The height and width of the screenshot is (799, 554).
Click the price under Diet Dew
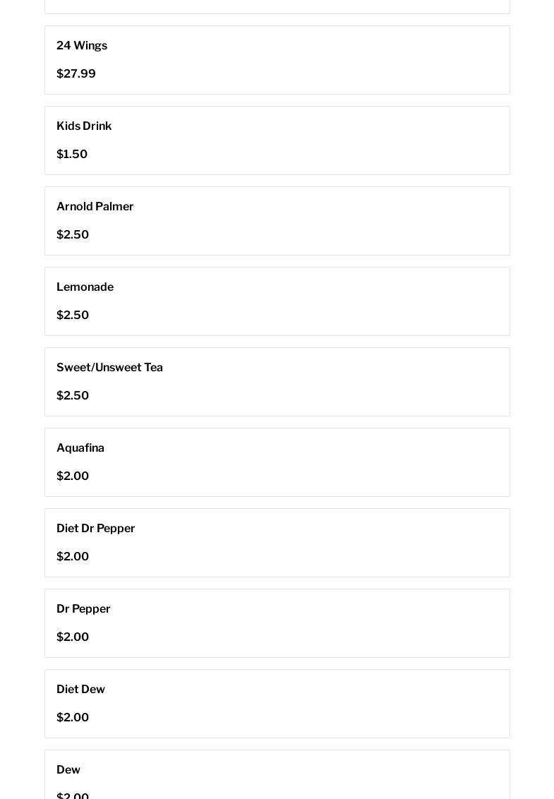(x=73, y=718)
